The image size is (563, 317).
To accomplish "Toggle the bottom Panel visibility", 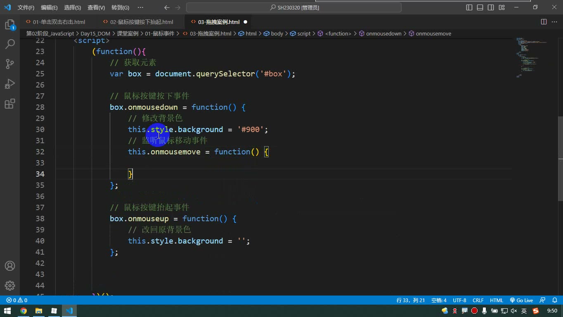I will (x=480, y=7).
